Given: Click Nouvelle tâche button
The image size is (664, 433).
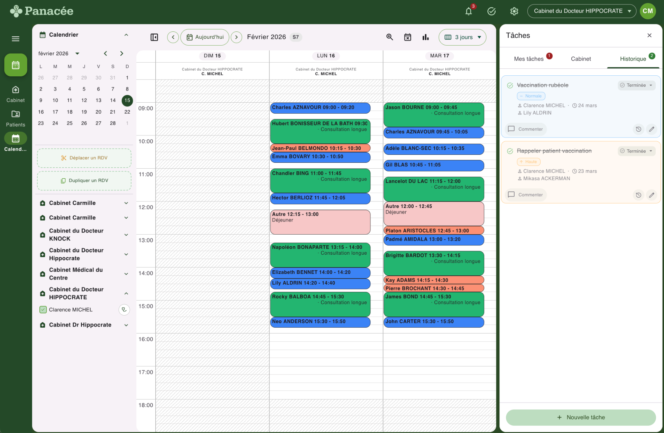Looking at the screenshot, I should [581, 417].
